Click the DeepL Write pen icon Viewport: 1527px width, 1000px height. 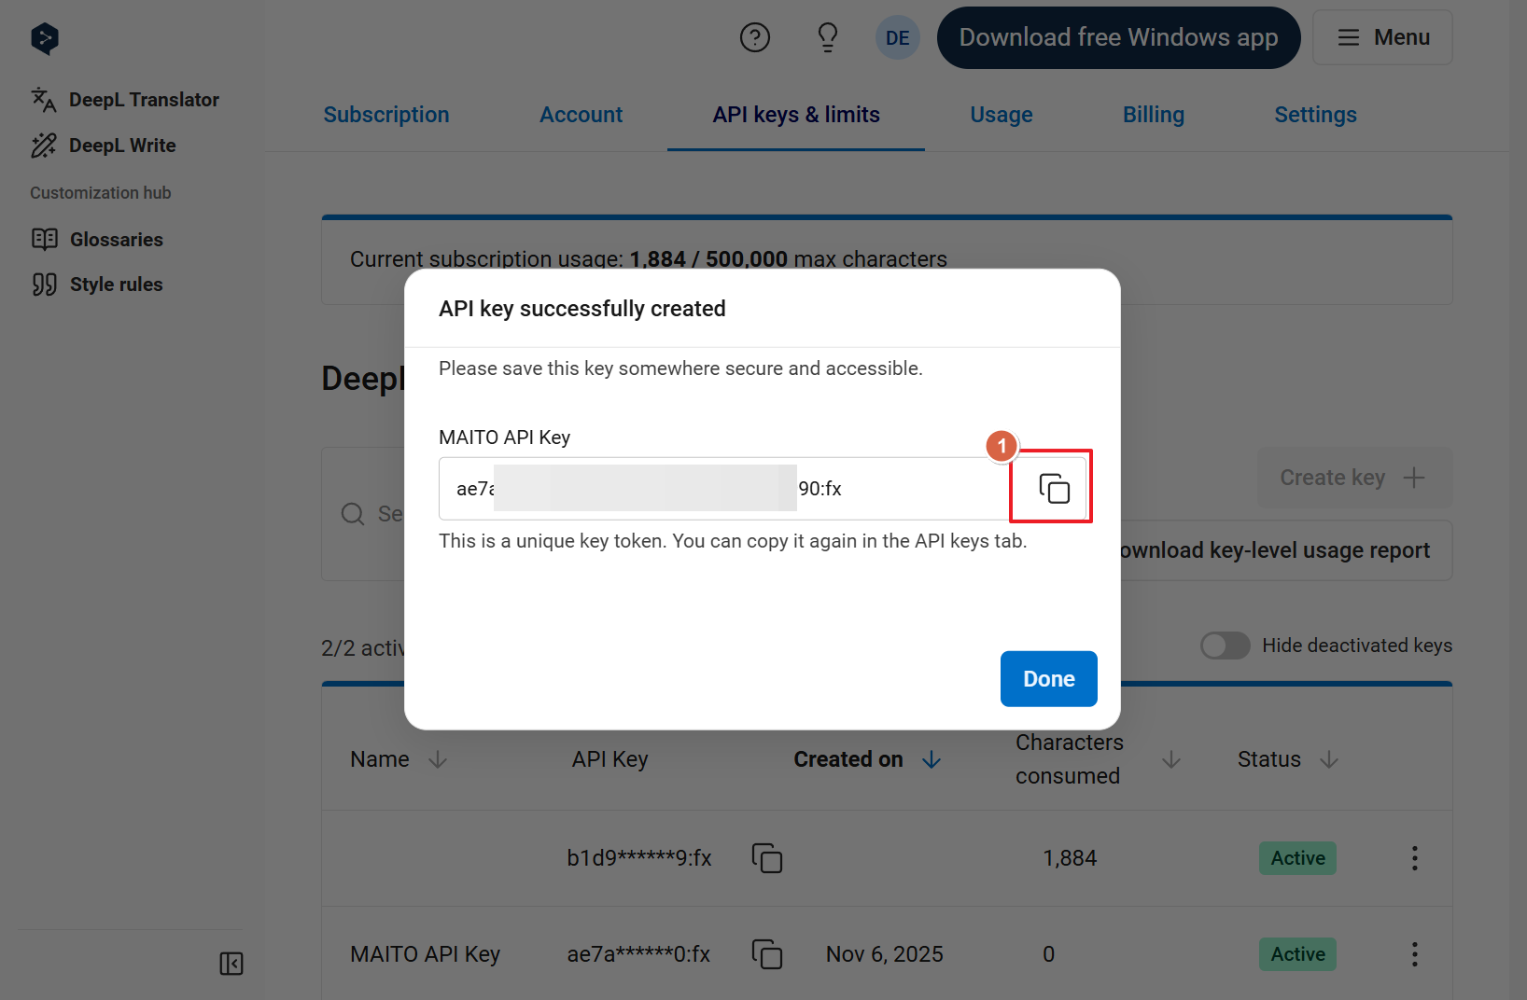click(x=43, y=146)
